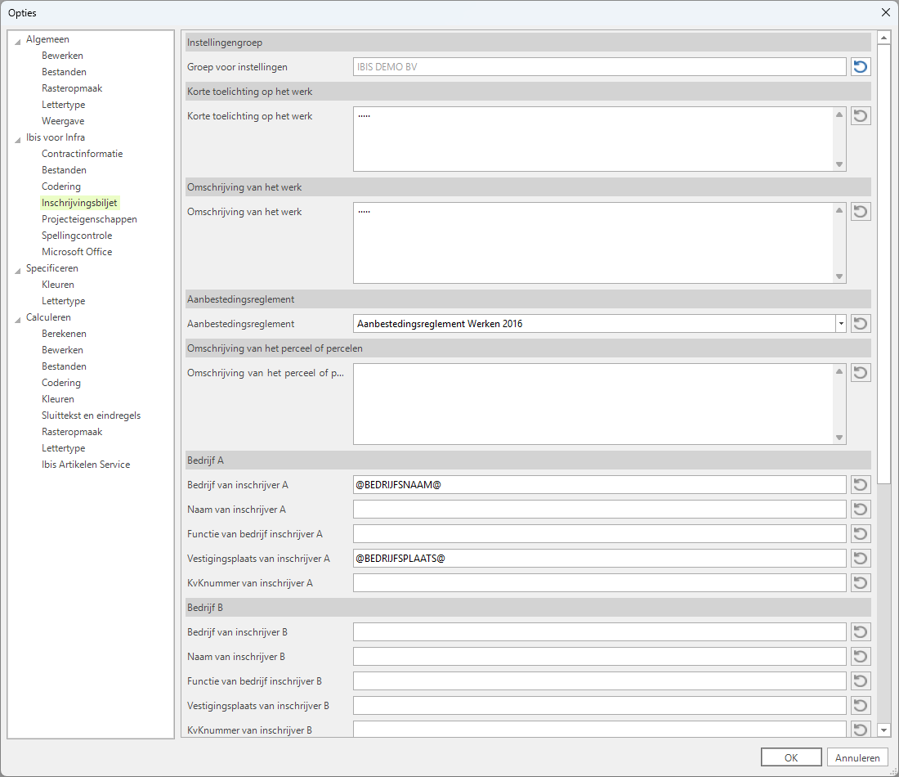Cancel with the Annuleren button
Viewport: 899px width, 777px height.
857,757
